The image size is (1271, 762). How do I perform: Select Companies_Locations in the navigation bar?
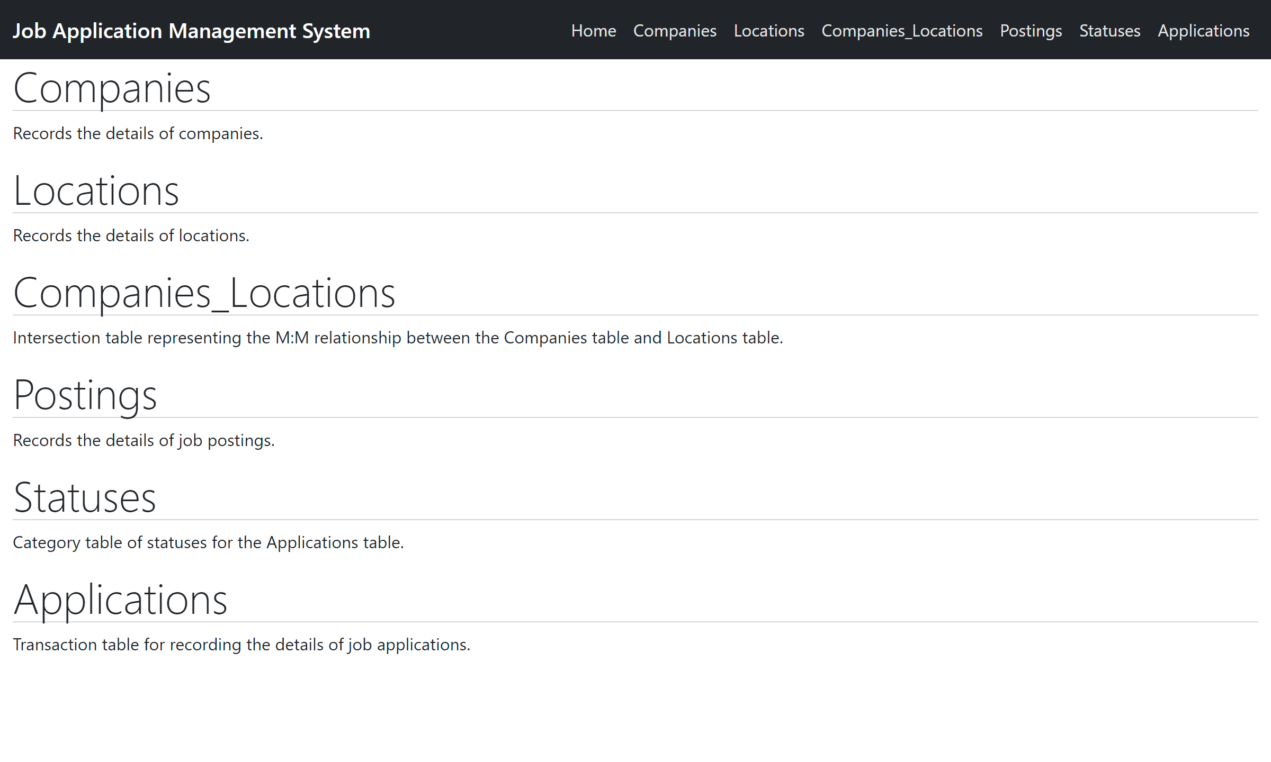tap(902, 31)
